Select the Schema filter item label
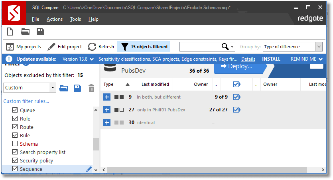Viewport: 333px width, 180px height. pos(29,144)
